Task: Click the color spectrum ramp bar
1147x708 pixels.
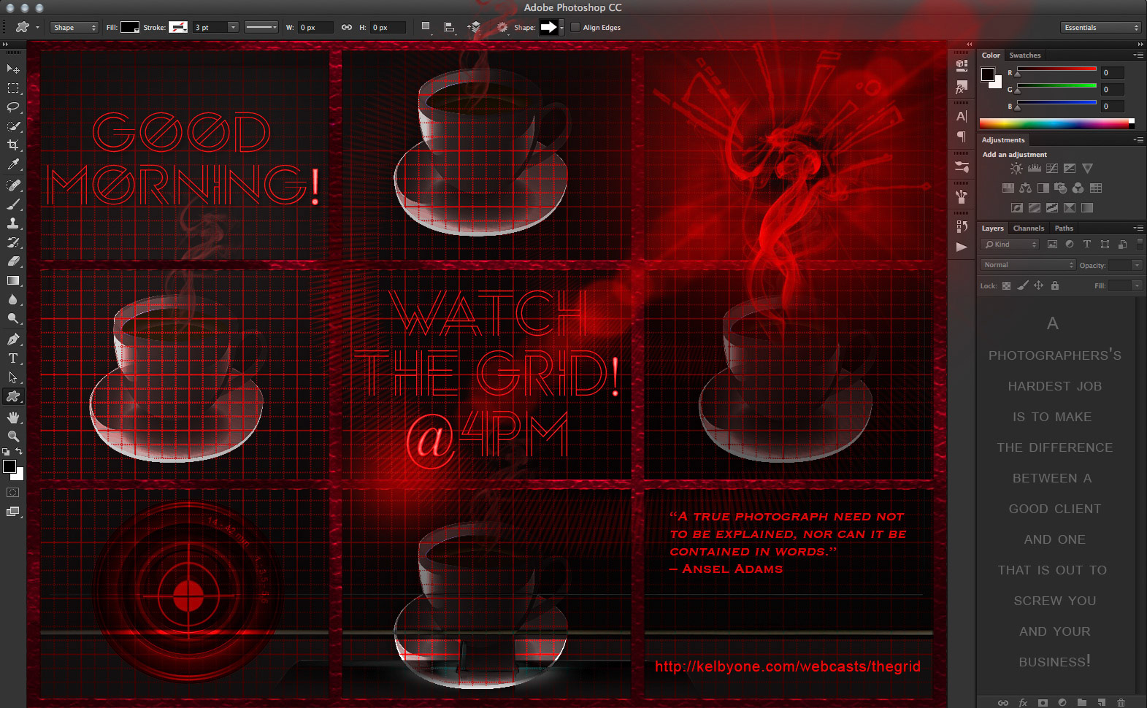Action: coord(1056,123)
